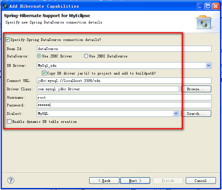Click the MySql_sdu DB Driver combo box
The image size is (222, 190).
[124, 65]
